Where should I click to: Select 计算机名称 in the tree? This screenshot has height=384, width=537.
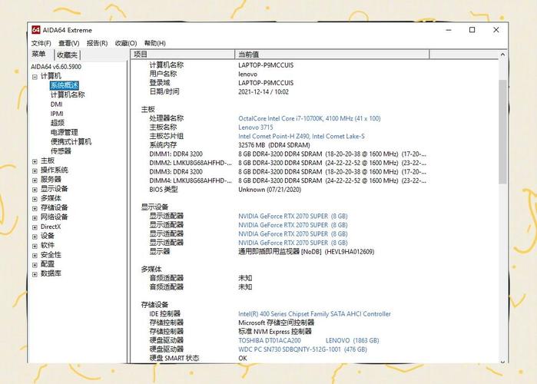[x=68, y=94]
